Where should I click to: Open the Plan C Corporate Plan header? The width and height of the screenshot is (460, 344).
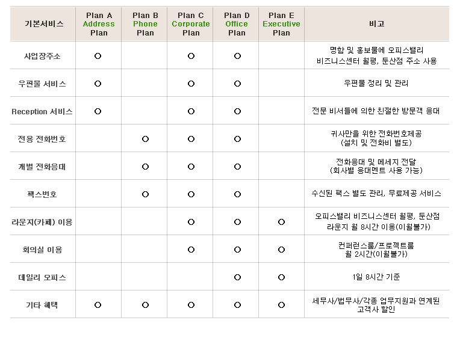[x=191, y=24]
